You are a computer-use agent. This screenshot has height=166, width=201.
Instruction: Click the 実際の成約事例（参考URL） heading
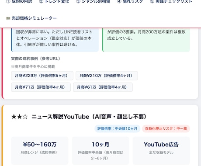tap(35, 59)
